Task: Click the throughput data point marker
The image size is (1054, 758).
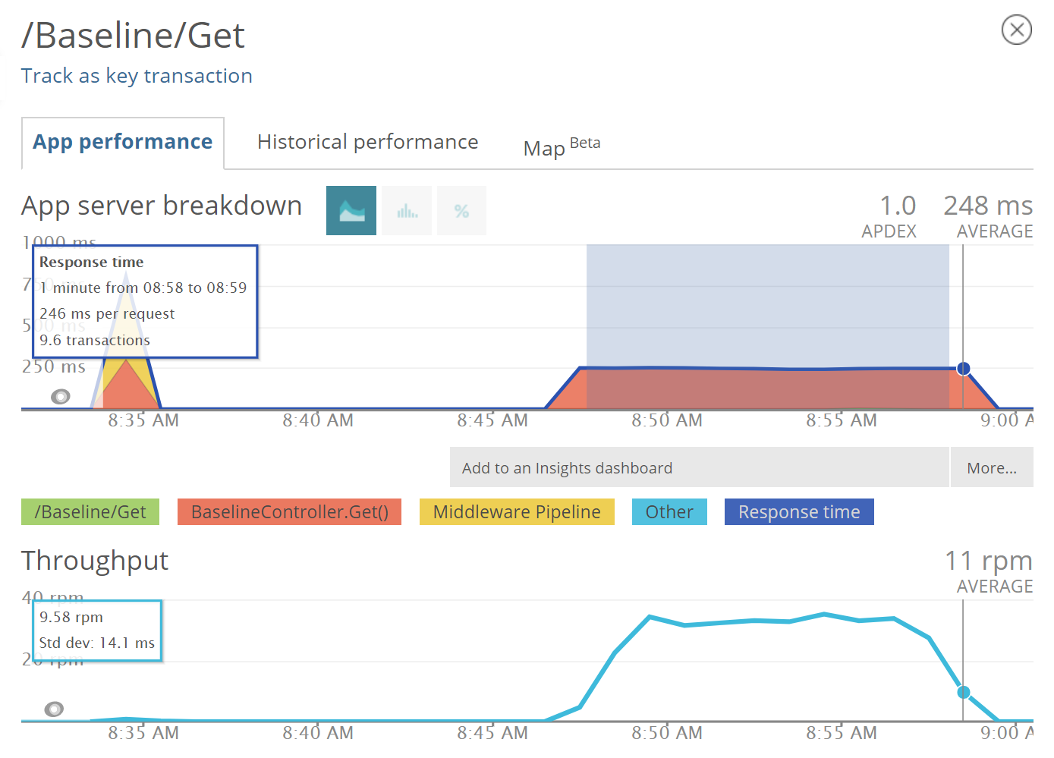Action: [x=963, y=692]
